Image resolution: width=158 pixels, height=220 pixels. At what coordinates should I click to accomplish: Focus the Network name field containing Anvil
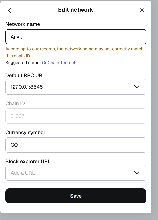[x=76, y=37]
